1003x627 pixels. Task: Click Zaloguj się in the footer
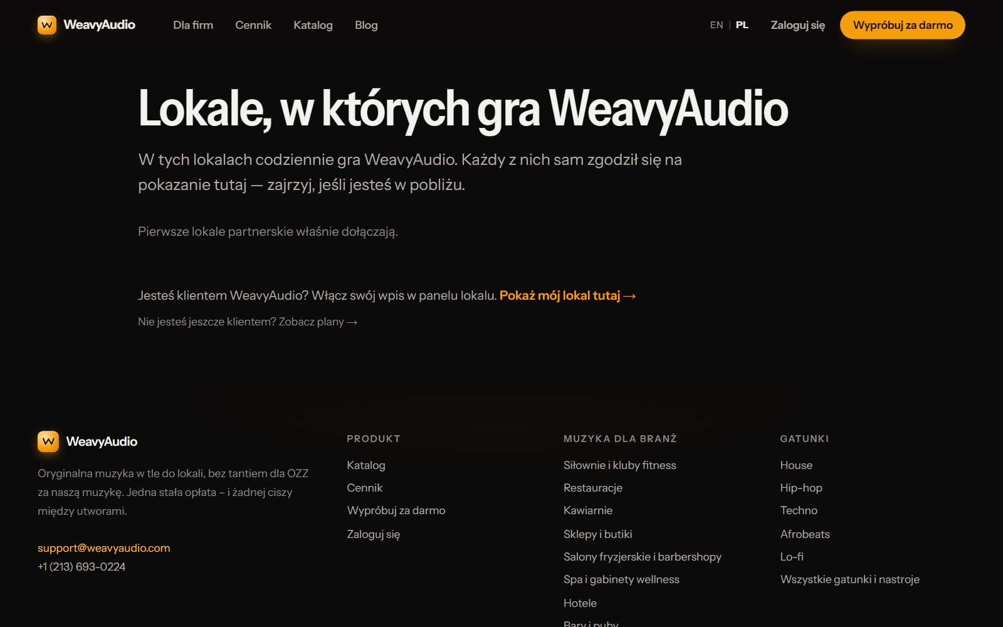(374, 534)
